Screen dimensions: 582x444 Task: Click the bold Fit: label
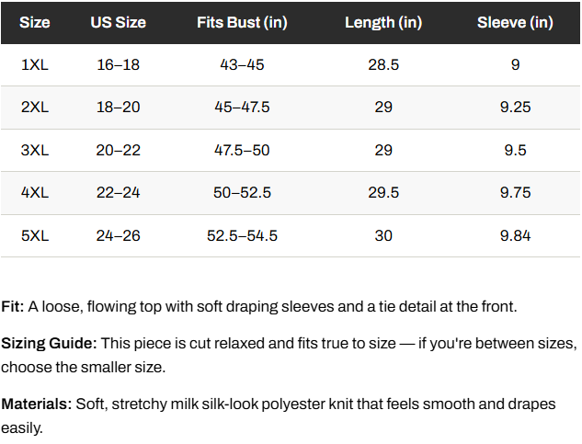coord(13,307)
